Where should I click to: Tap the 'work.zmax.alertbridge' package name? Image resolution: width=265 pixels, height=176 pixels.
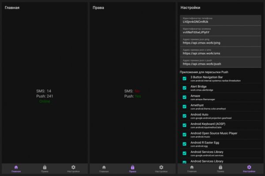click(202, 90)
